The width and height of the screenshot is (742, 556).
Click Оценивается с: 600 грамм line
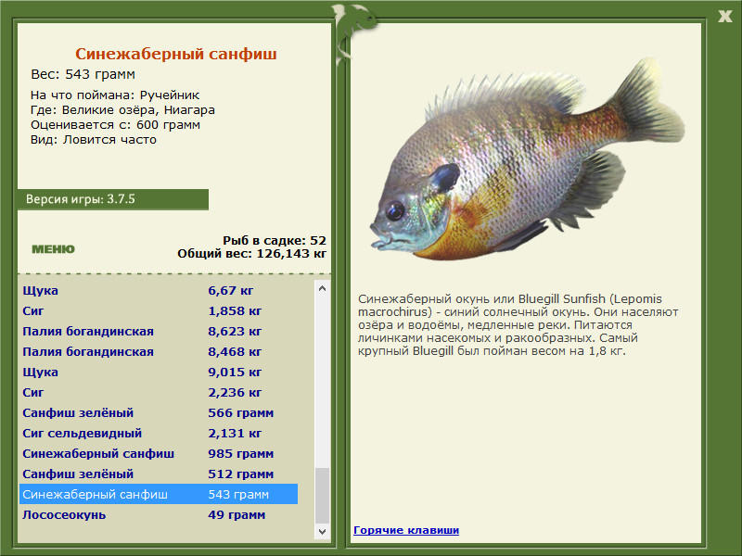pyautogui.click(x=115, y=125)
